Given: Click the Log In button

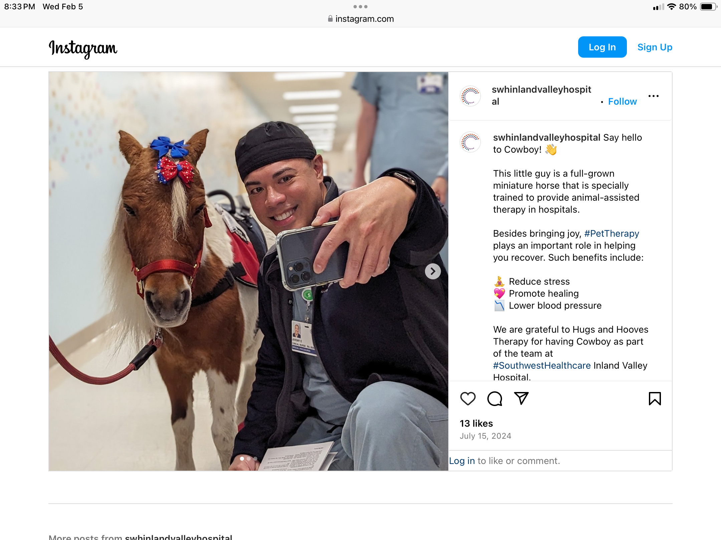Looking at the screenshot, I should (x=602, y=47).
